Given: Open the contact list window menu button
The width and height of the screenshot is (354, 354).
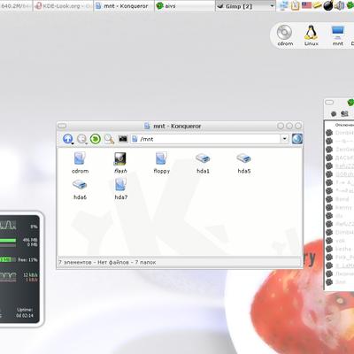Looking at the screenshot, I should [x=329, y=103].
